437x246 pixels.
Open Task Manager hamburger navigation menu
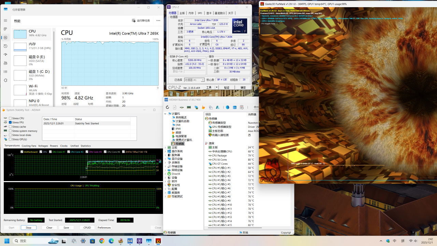tap(5, 20)
